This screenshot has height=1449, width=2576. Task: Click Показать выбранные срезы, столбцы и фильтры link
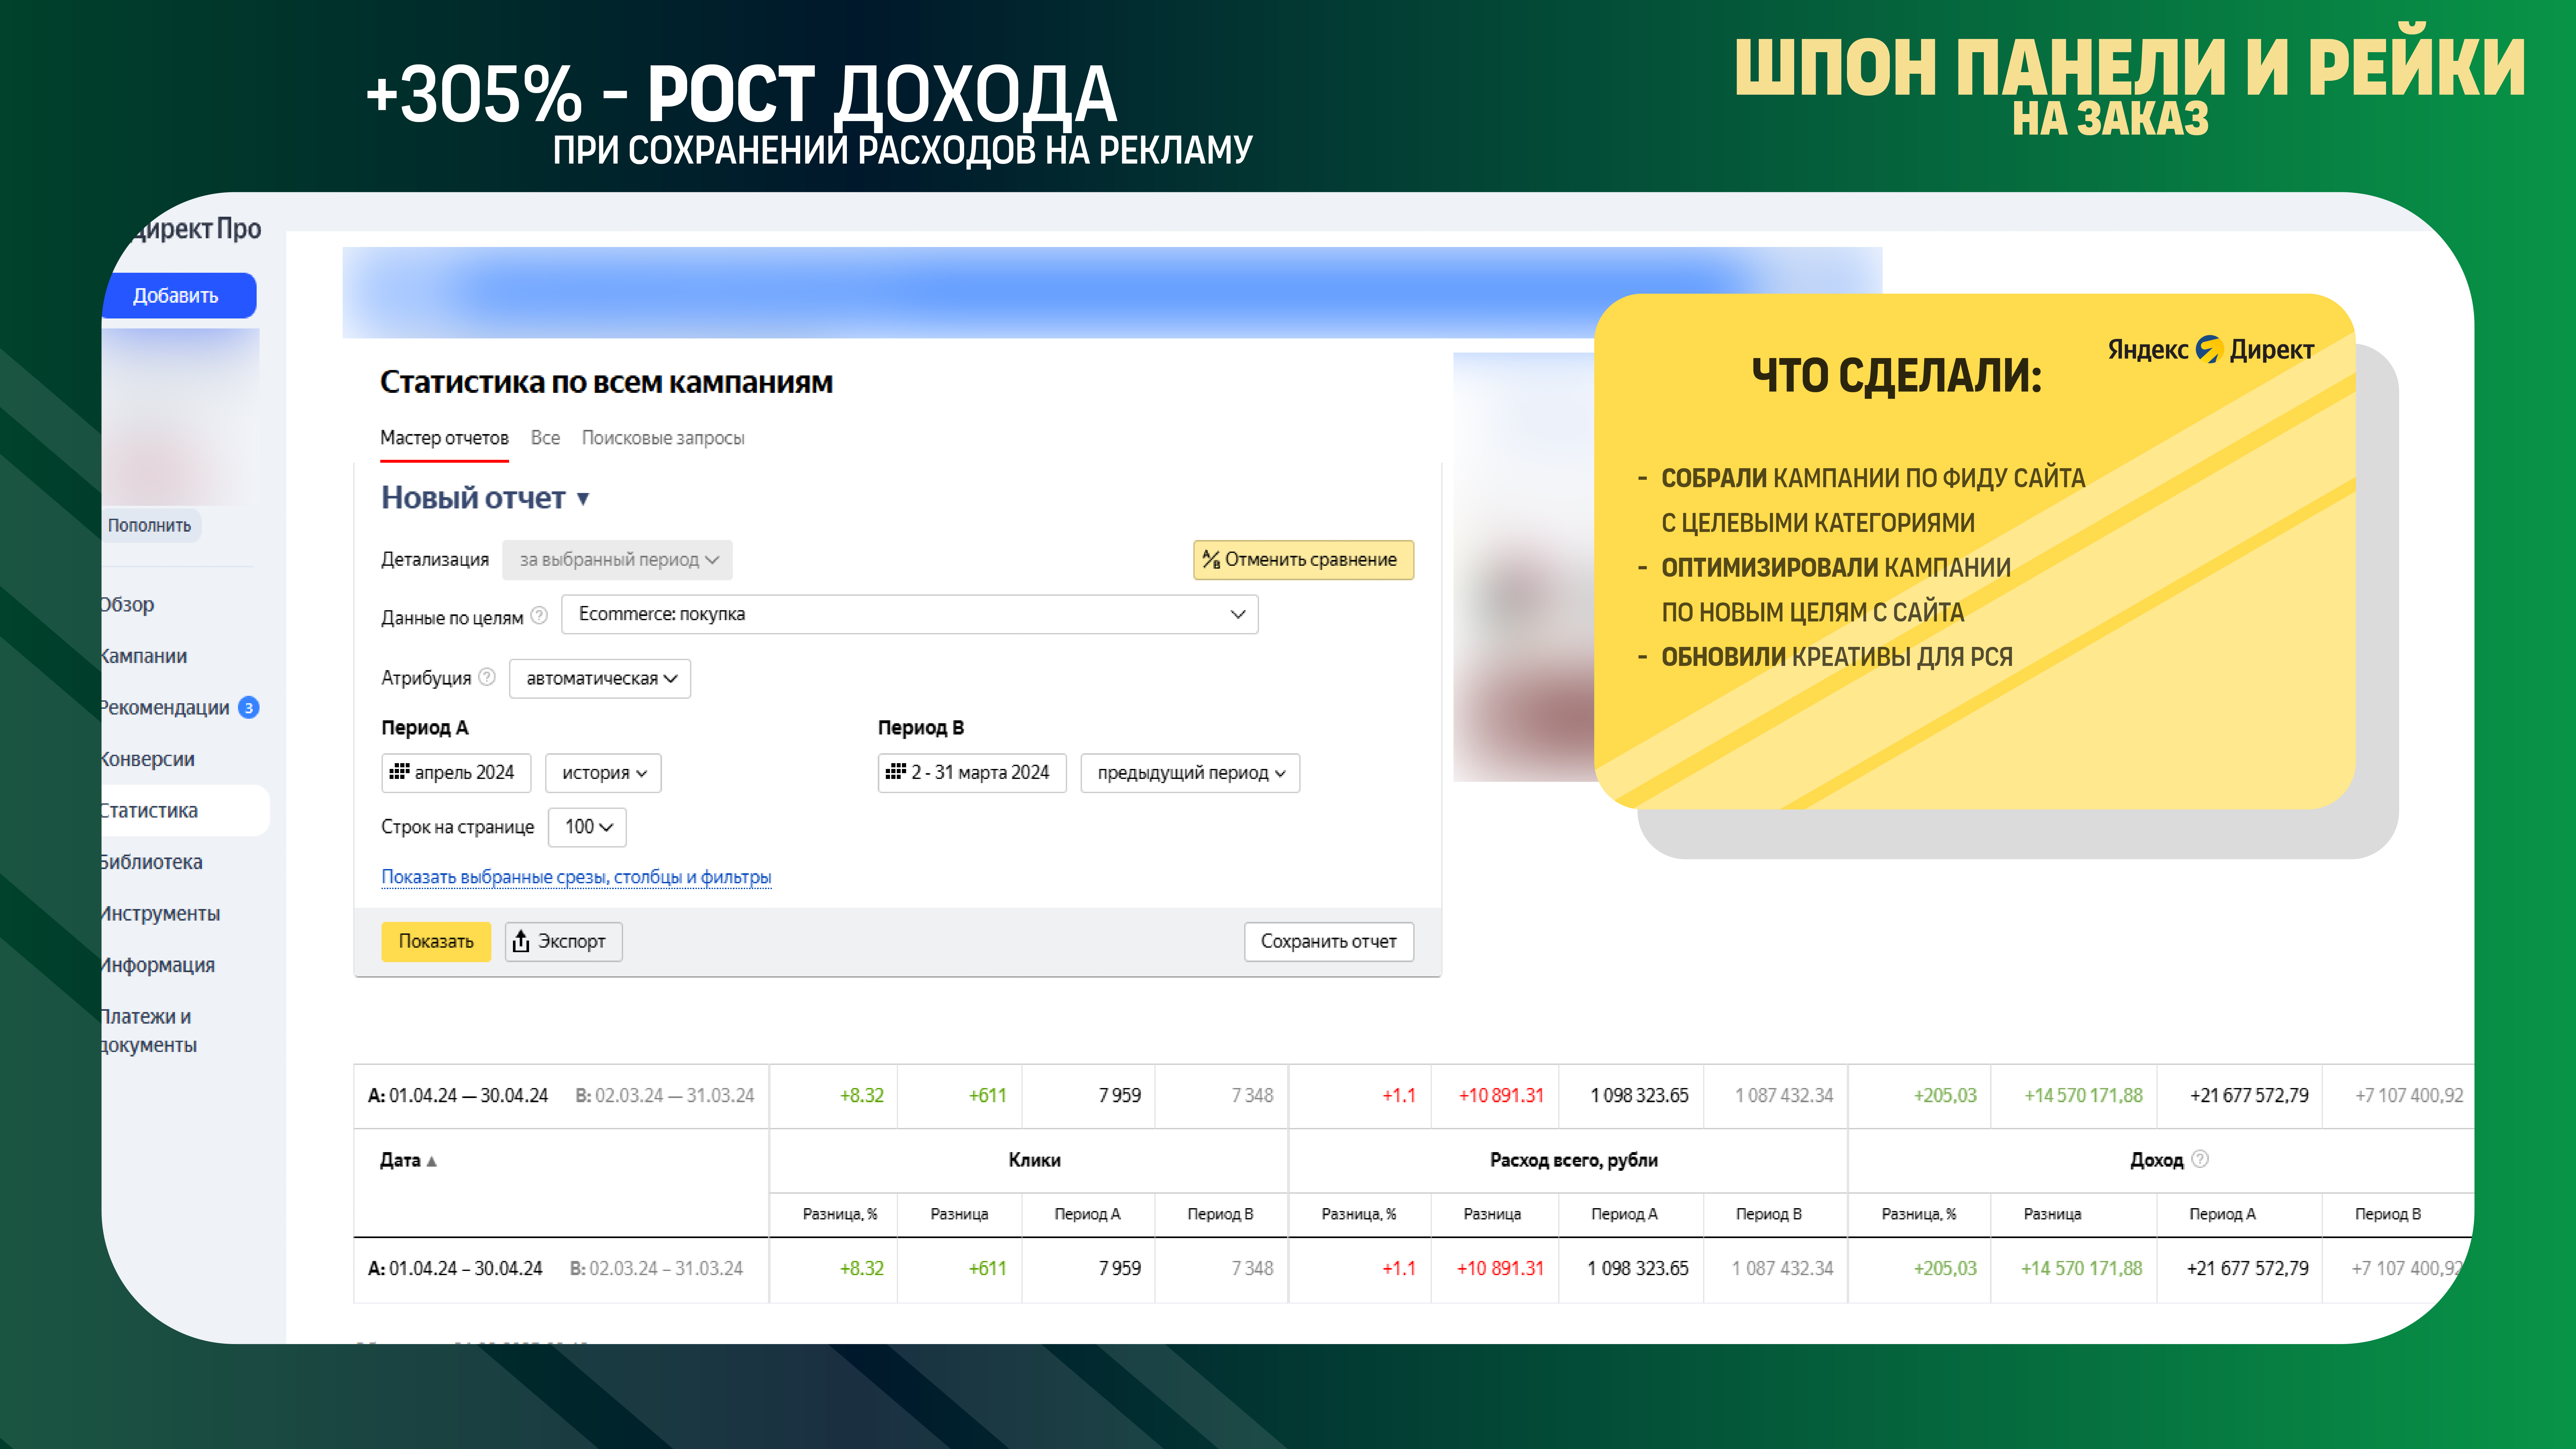click(x=576, y=877)
